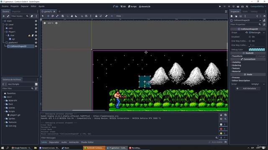268x150 pixels.
Task: Focus the Filter Properties search field
Action: pyautogui.click(x=246, y=25)
